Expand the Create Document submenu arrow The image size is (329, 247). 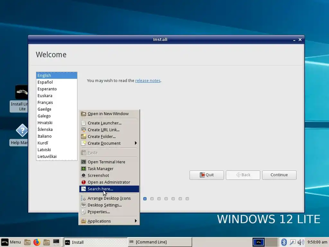136,143
